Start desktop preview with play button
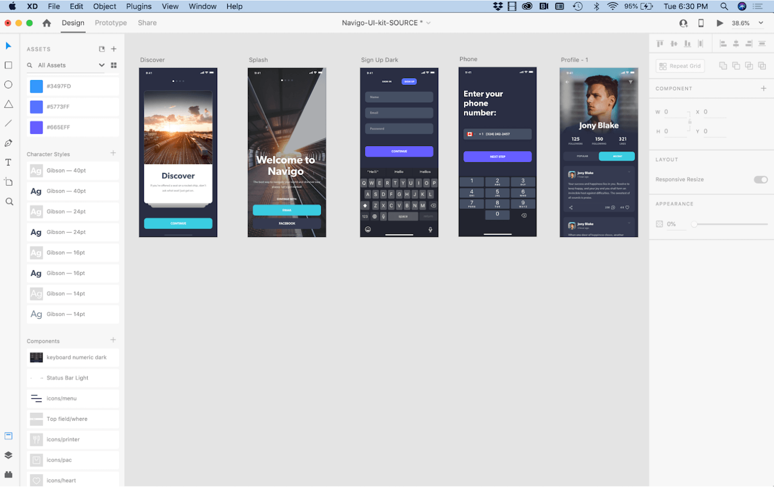 (x=720, y=23)
